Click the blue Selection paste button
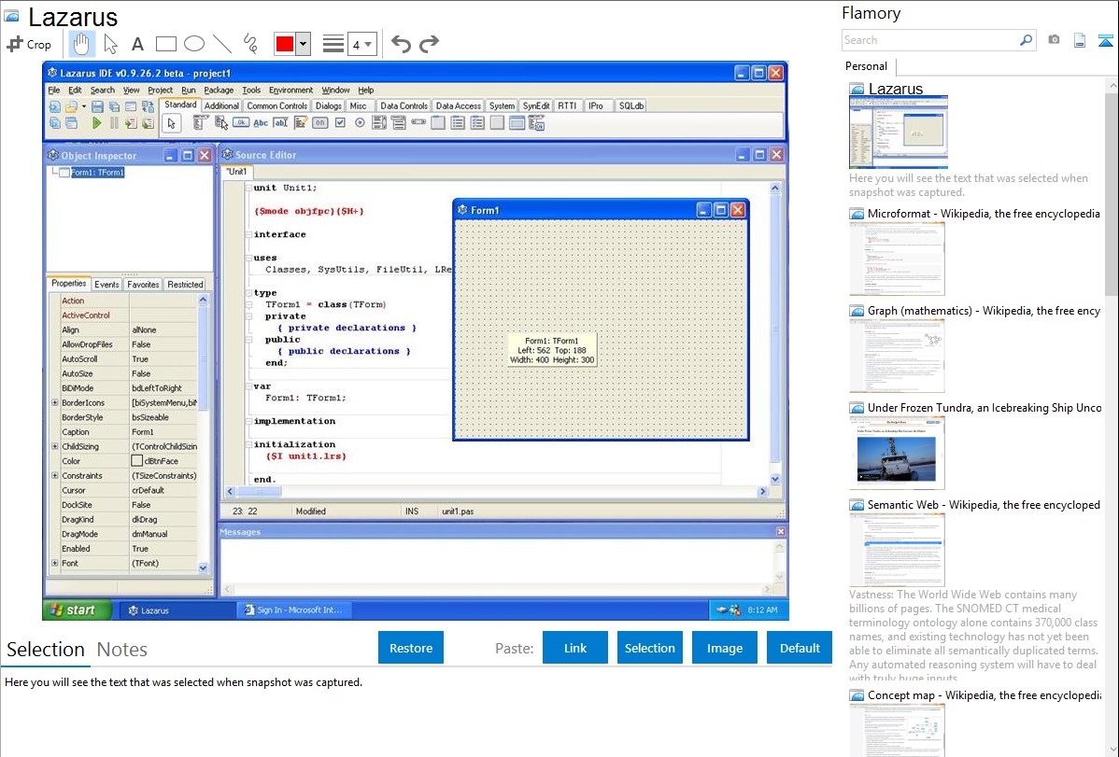The height and width of the screenshot is (757, 1119). (649, 648)
